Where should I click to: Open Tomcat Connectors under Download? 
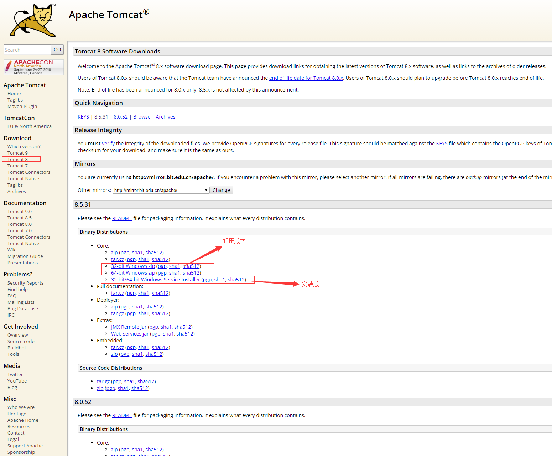tap(29, 172)
